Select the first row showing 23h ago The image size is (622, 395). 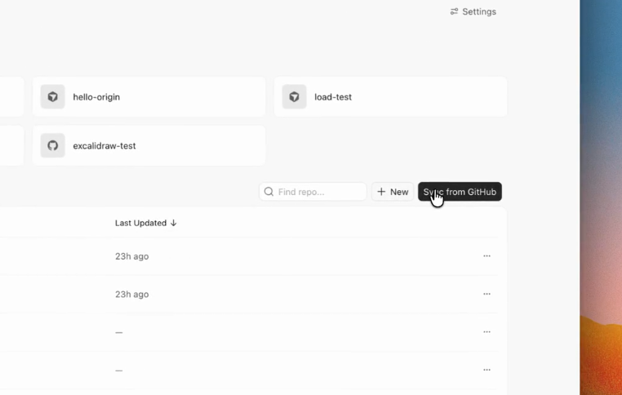coord(249,256)
